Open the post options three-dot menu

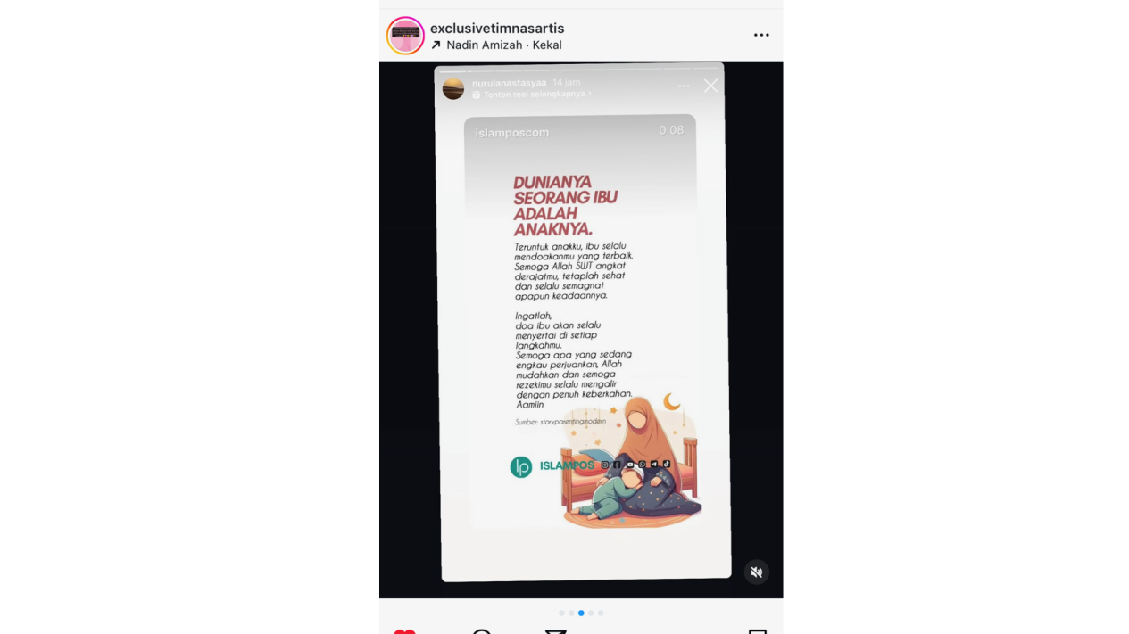click(x=761, y=36)
